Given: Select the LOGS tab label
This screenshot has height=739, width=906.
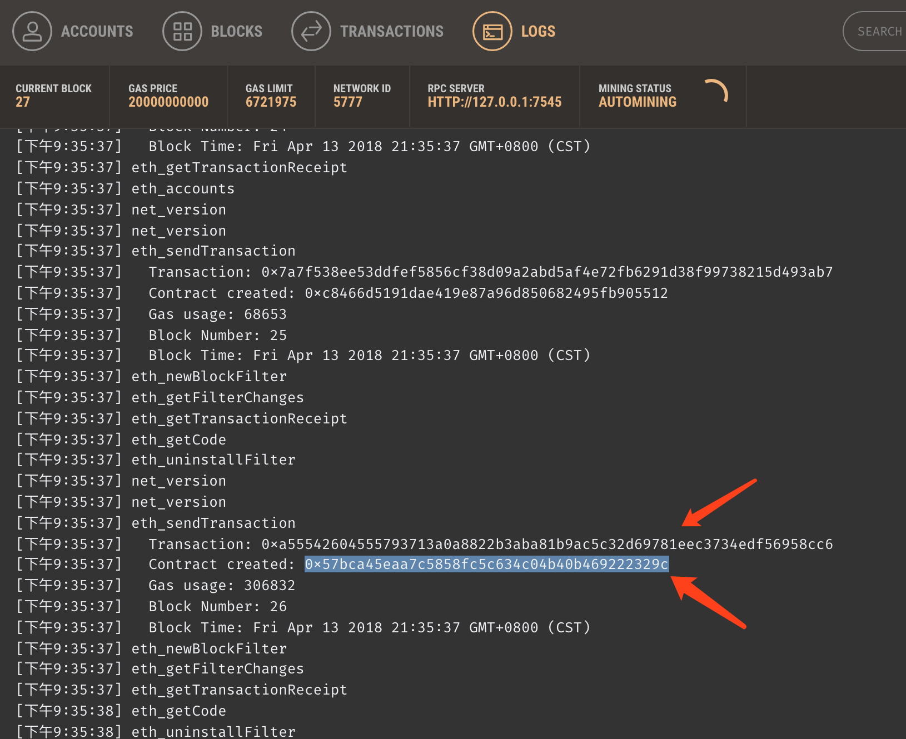Looking at the screenshot, I should [x=538, y=31].
